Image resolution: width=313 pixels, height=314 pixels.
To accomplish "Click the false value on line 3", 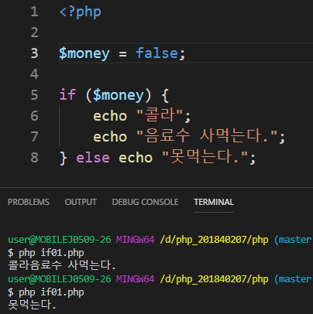I will tap(156, 53).
